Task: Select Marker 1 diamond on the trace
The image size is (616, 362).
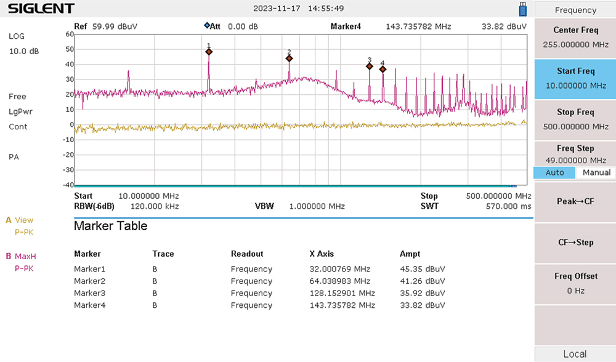Action: [209, 52]
